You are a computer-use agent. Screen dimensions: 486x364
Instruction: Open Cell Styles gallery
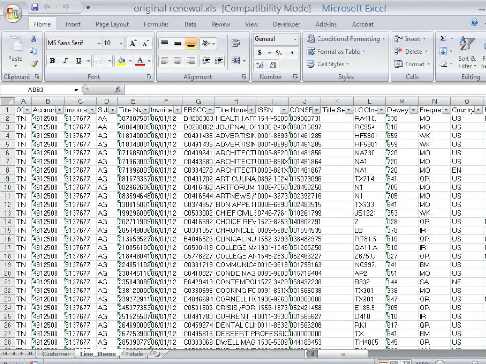pyautogui.click(x=328, y=64)
